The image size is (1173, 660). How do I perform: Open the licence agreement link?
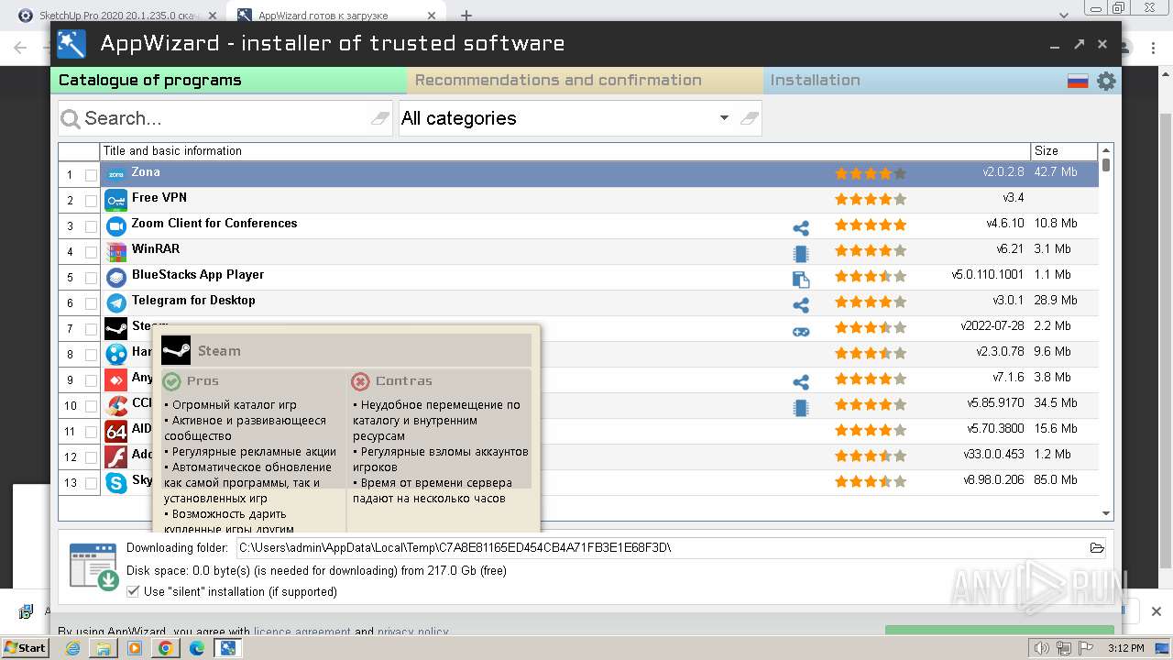click(301, 632)
